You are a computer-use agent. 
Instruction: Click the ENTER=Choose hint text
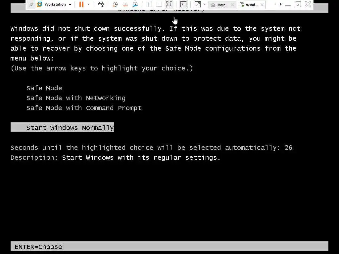point(38,247)
